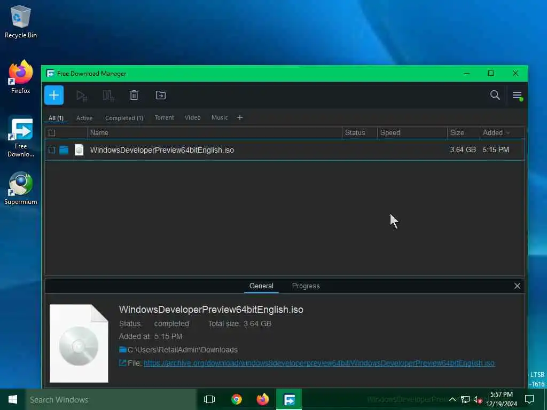Click the Total size 3.64 GB text
The width and height of the screenshot is (547, 410).
pyautogui.click(x=240, y=324)
